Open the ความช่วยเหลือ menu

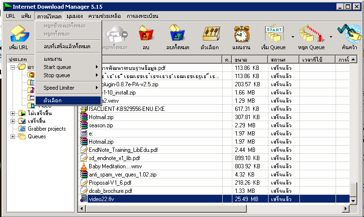pyautogui.click(x=105, y=16)
